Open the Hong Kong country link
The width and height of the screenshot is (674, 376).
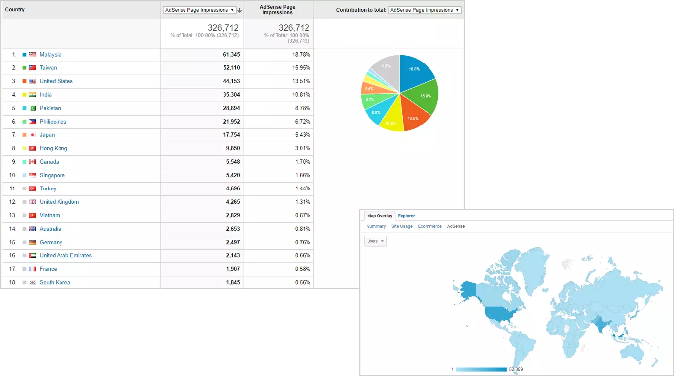click(54, 148)
